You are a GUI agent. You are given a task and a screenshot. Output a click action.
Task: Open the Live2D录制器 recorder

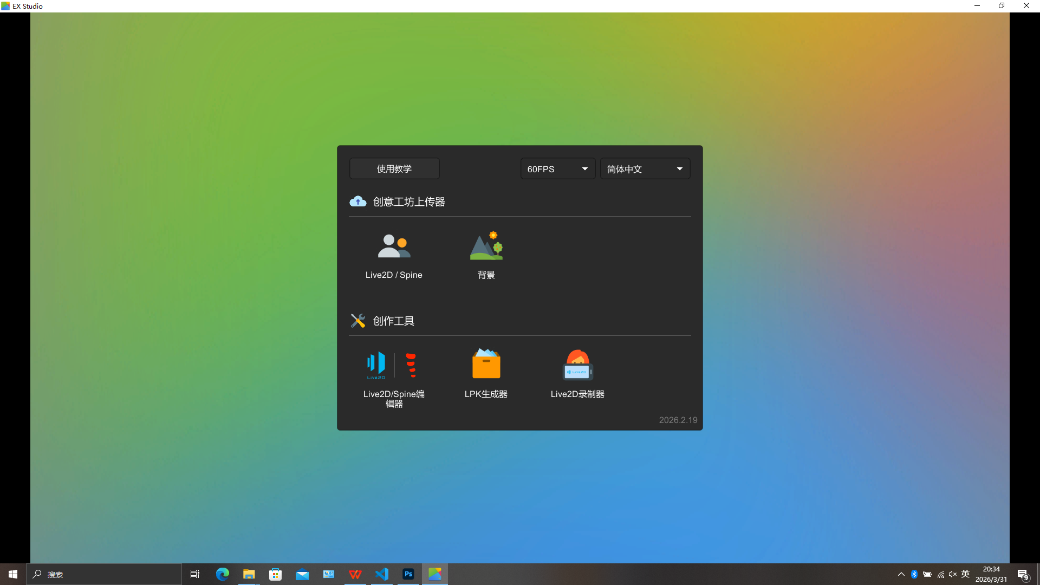(577, 374)
